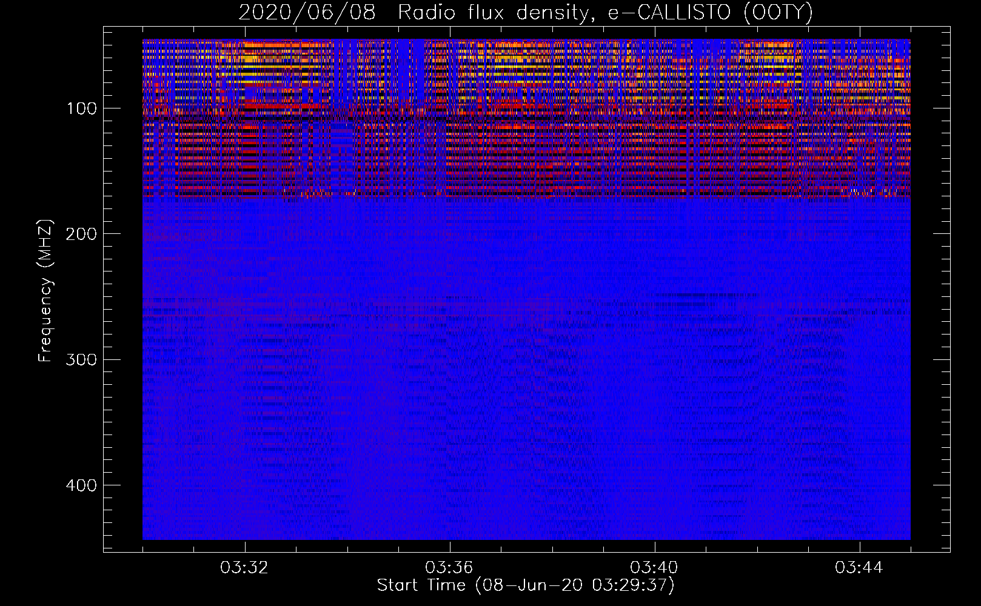Select the Start Time axis label
Viewport: 981px width, 606px height.
[526, 585]
